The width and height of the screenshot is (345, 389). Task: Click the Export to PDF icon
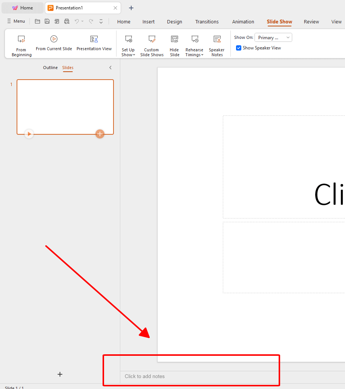(x=57, y=22)
